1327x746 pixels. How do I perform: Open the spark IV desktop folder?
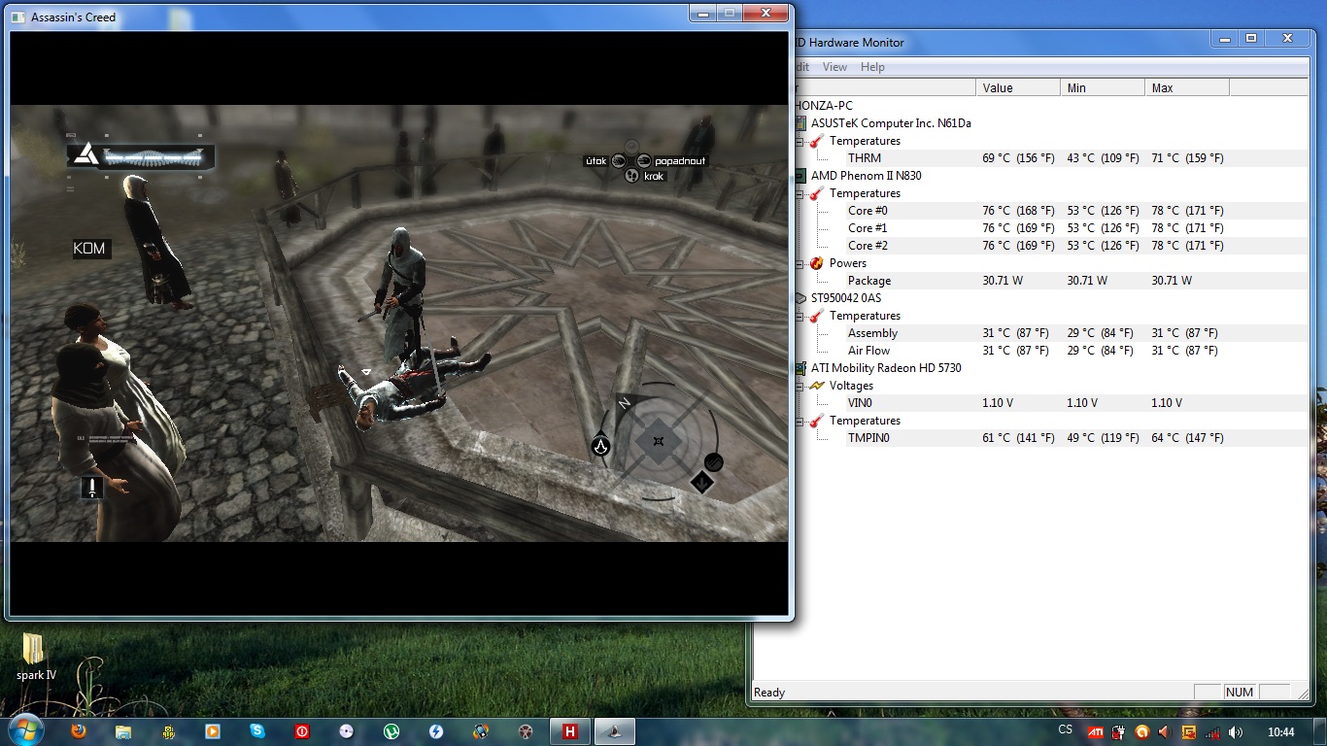tap(36, 657)
